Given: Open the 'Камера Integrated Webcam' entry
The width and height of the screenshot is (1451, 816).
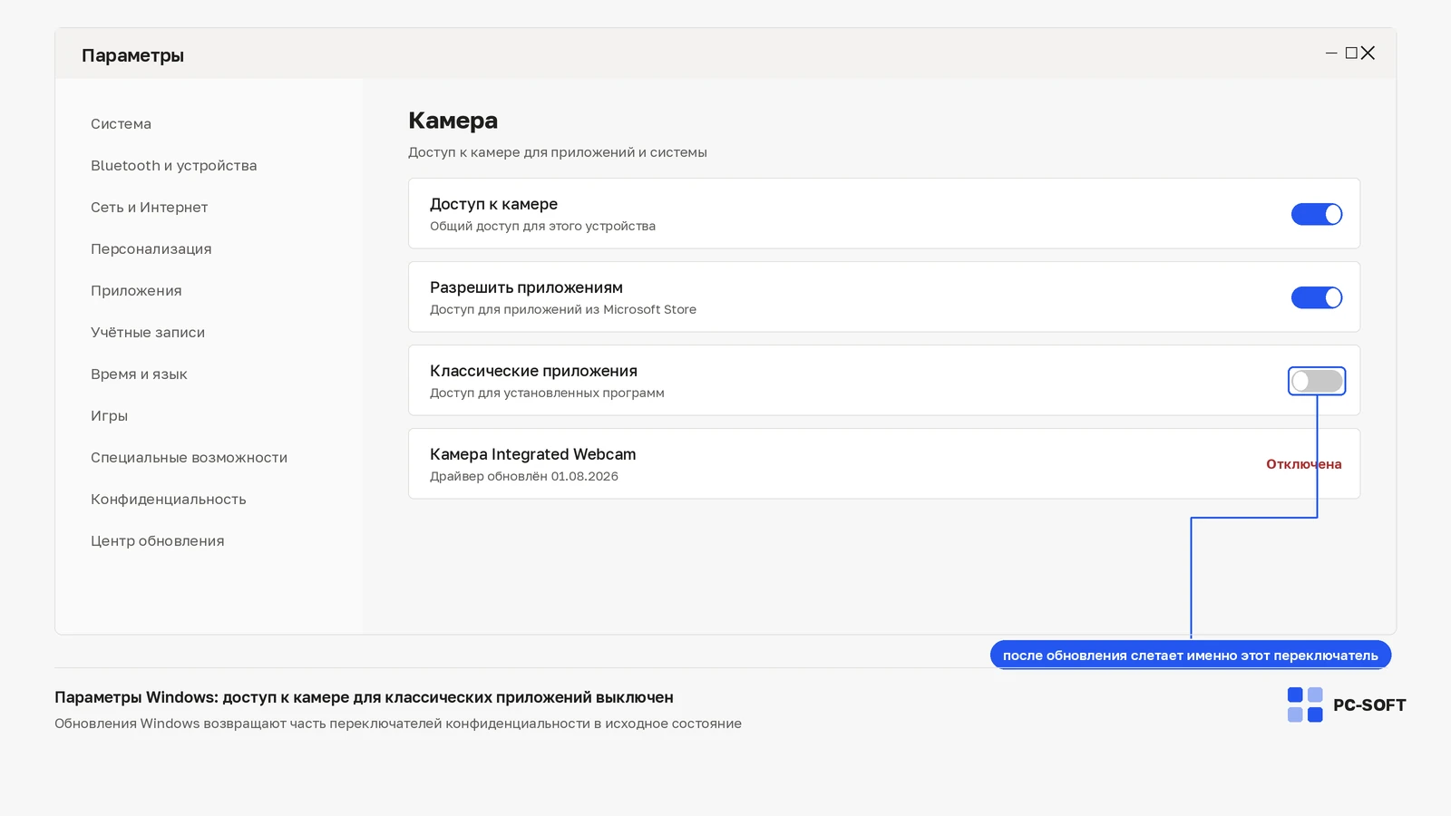Looking at the screenshot, I should point(884,463).
